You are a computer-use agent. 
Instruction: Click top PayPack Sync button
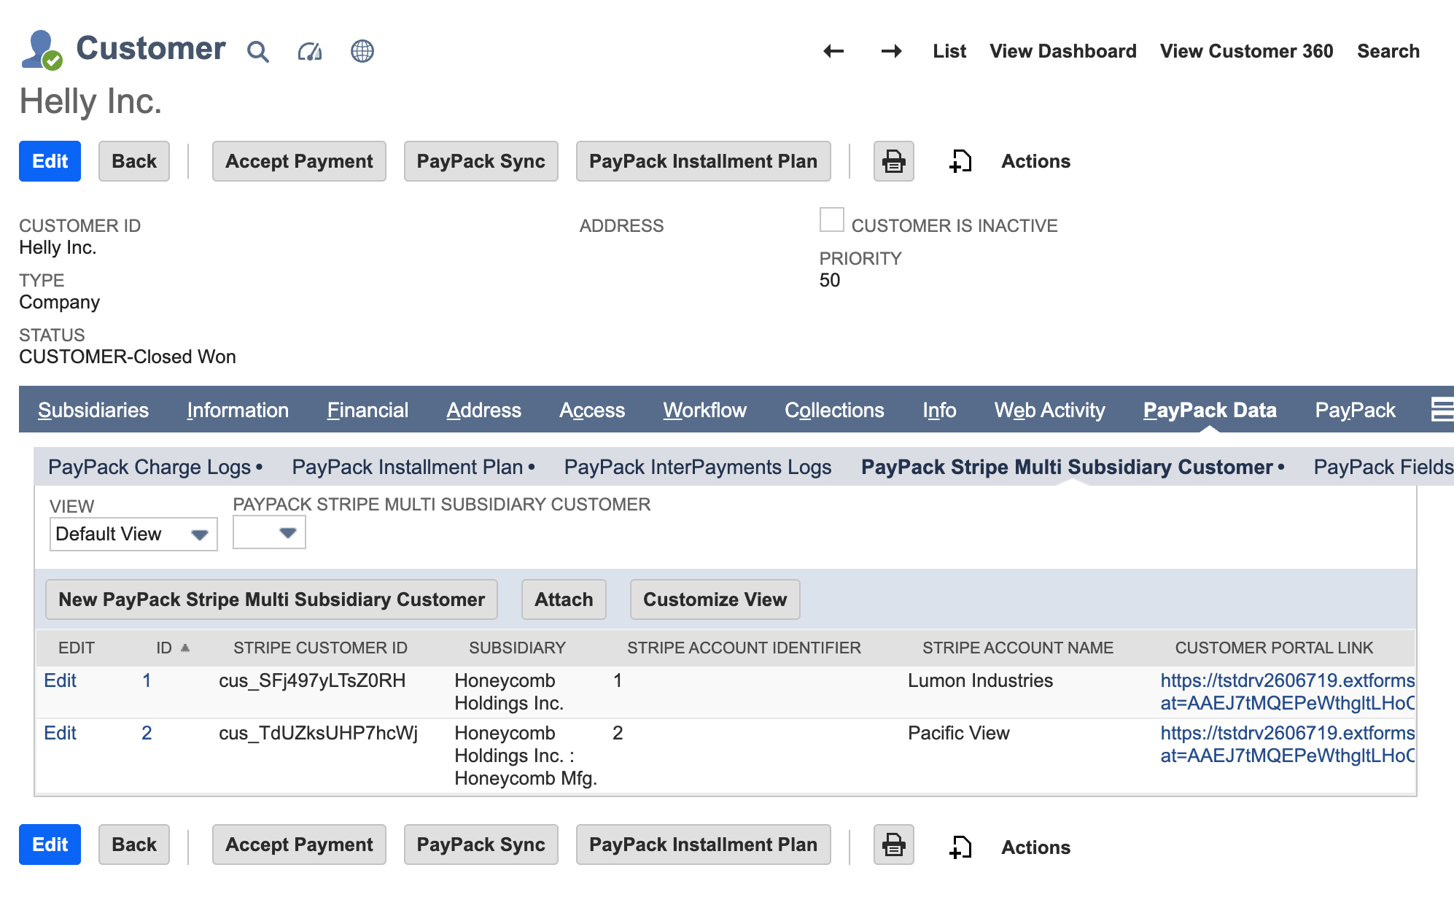[481, 161]
